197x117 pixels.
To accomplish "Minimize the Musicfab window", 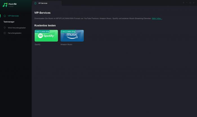I will [187, 3].
